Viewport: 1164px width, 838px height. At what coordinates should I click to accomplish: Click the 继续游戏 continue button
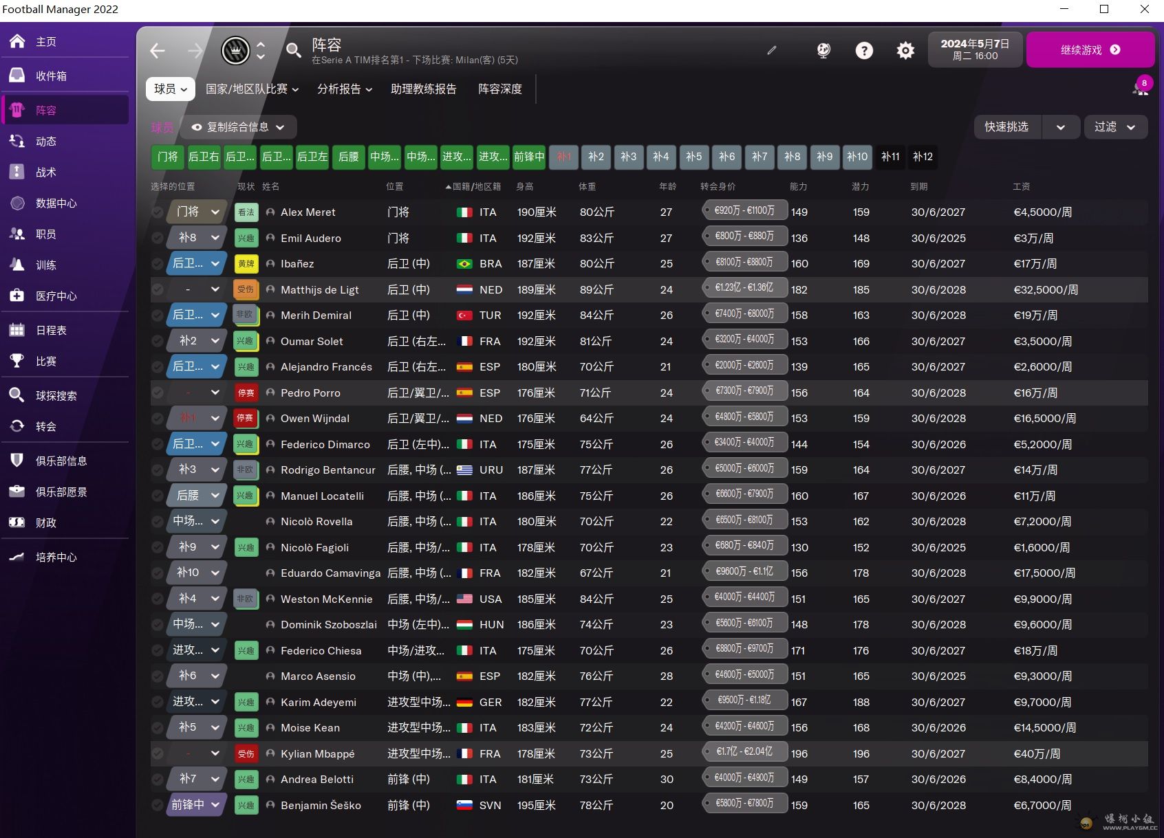click(x=1090, y=49)
